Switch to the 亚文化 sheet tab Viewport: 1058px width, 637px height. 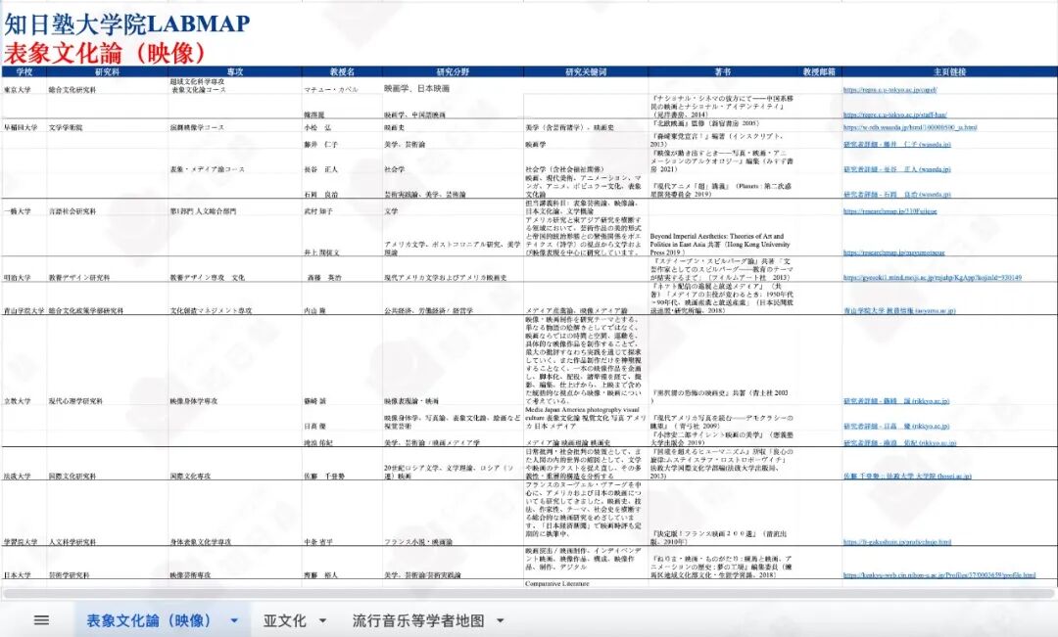point(284,620)
